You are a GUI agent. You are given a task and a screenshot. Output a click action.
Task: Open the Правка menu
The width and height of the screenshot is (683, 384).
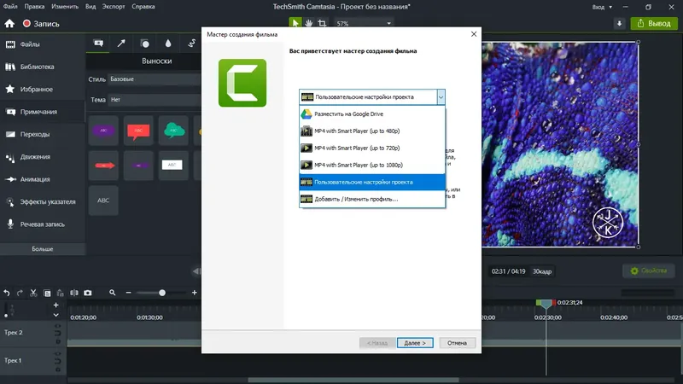click(x=34, y=7)
